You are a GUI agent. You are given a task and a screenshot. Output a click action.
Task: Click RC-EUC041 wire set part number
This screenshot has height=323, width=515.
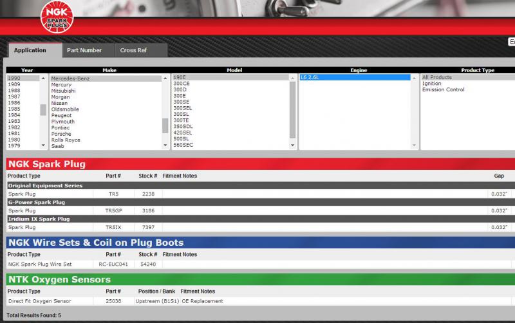113,264
